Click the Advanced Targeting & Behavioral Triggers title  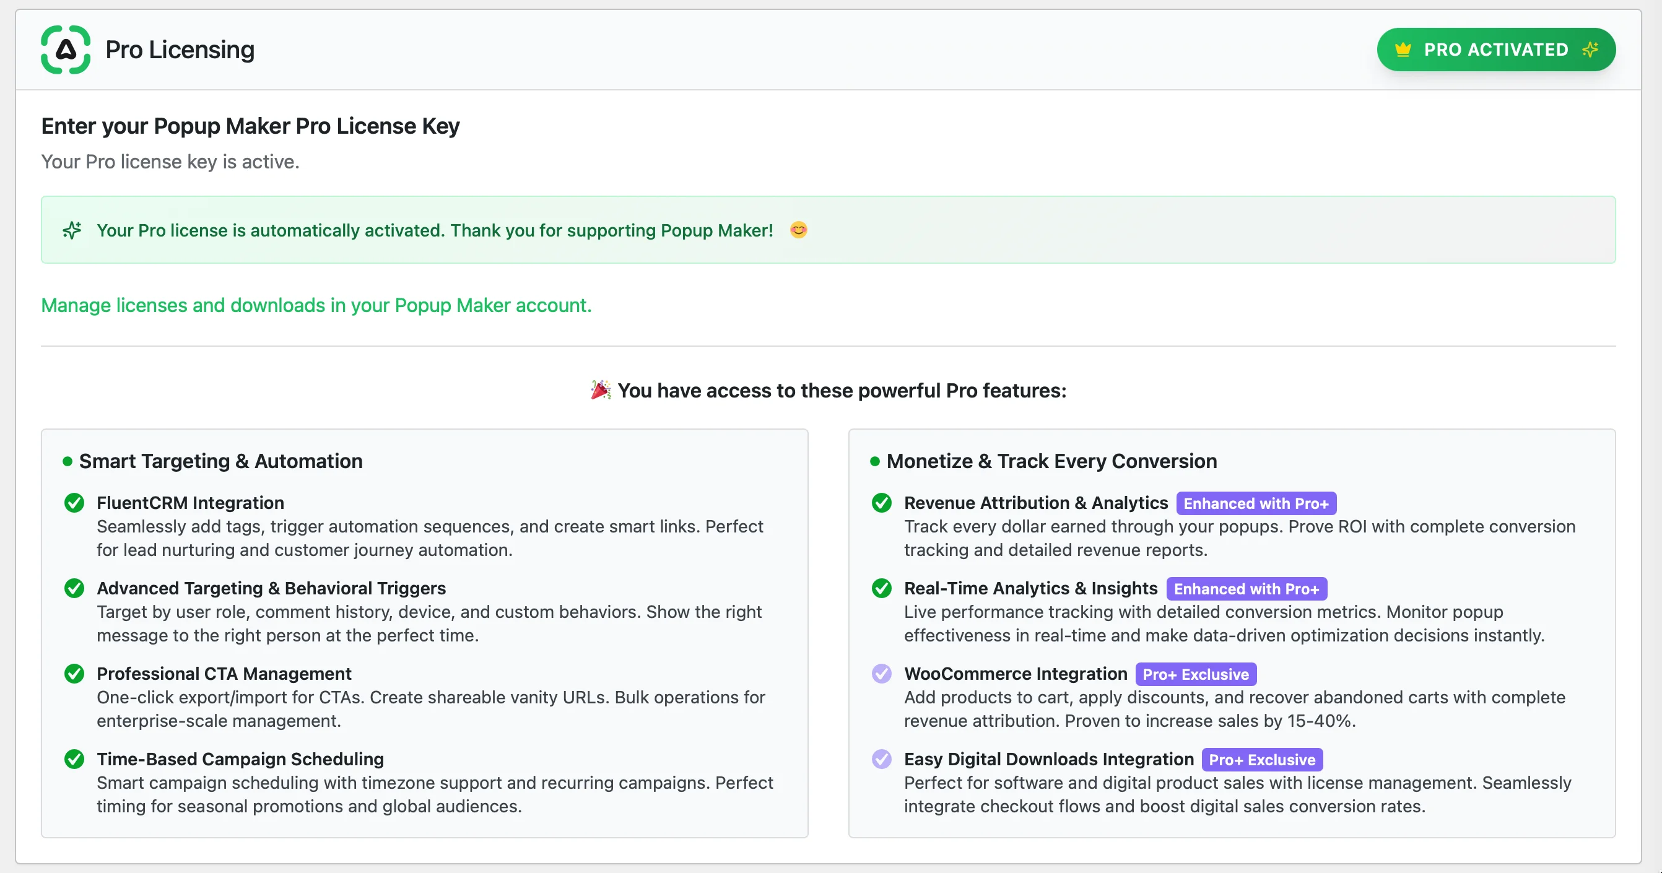[271, 588]
